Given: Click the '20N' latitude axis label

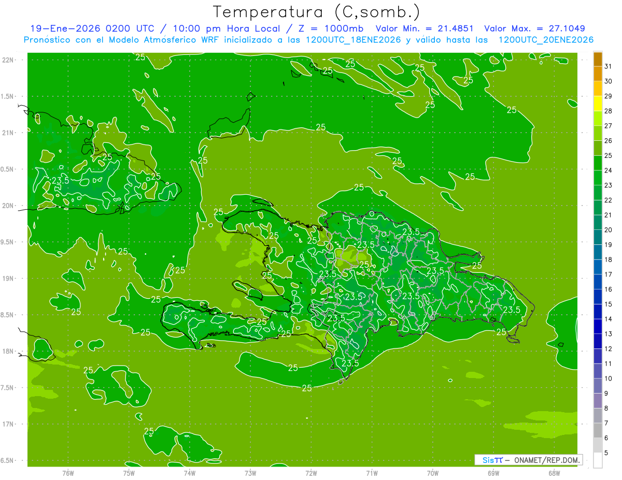Looking at the screenshot, I should coord(8,206).
